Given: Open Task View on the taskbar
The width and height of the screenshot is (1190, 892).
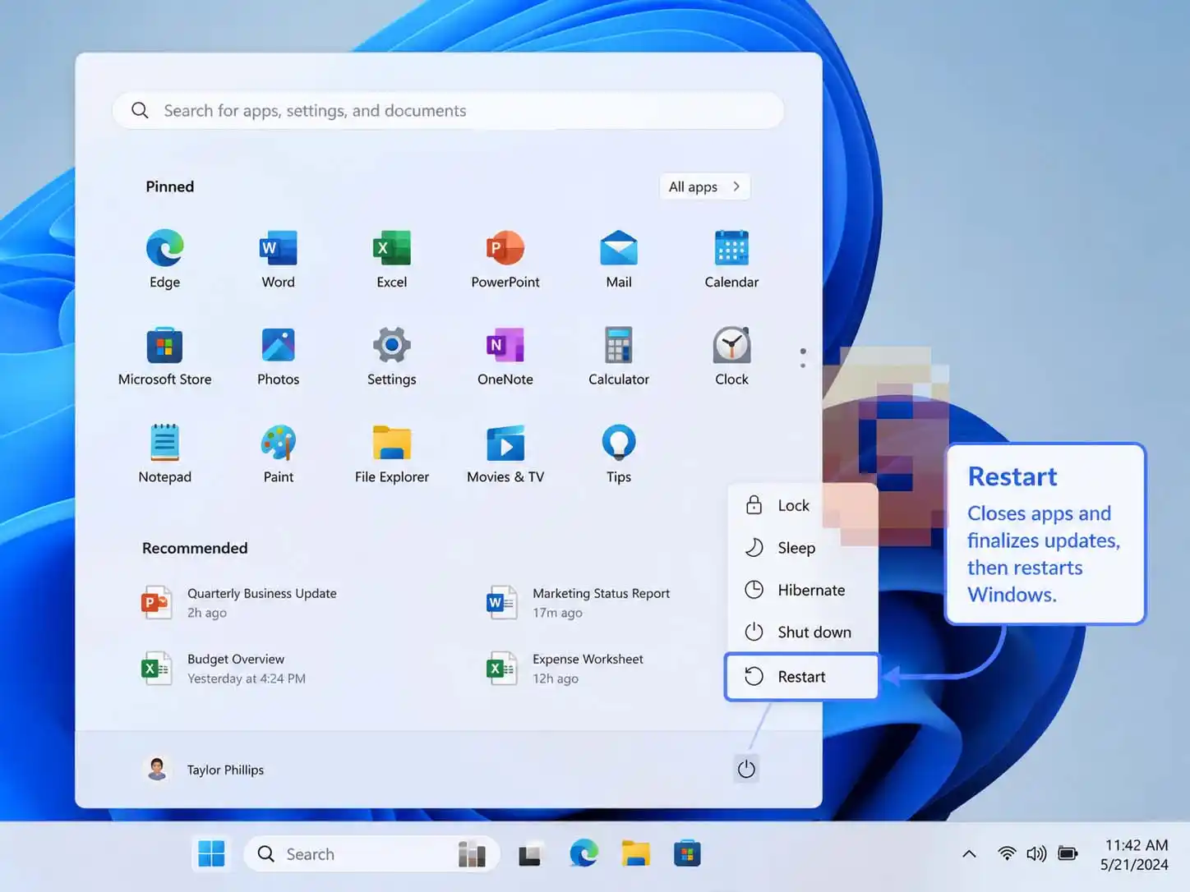Looking at the screenshot, I should click(530, 854).
